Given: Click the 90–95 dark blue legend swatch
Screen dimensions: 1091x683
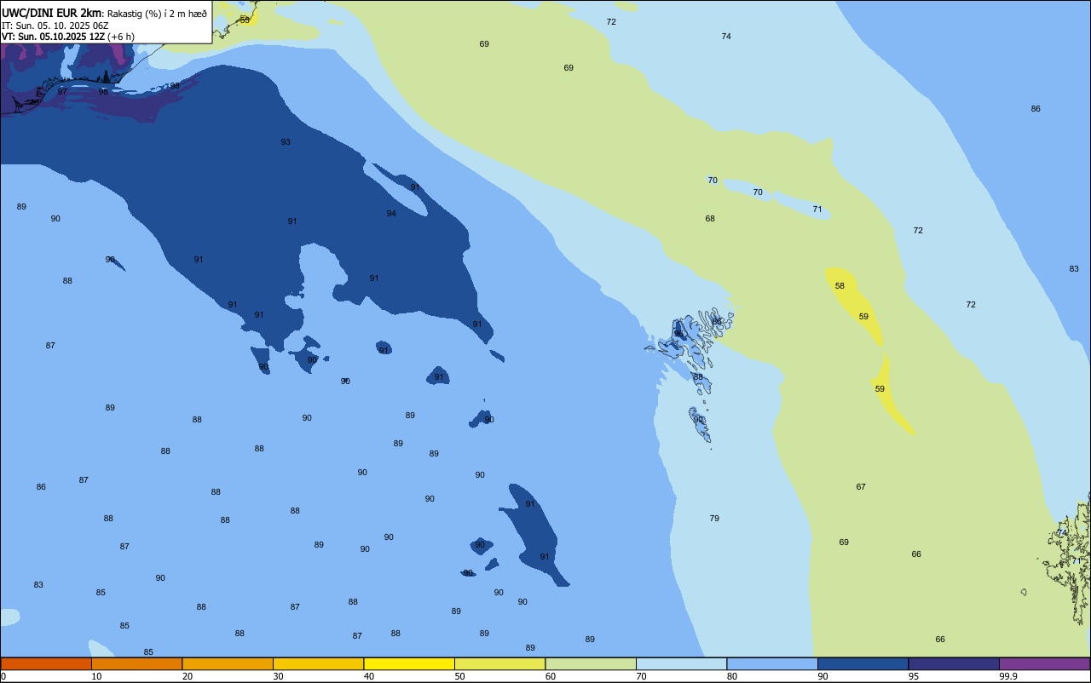Looking at the screenshot, I should pos(863,663).
